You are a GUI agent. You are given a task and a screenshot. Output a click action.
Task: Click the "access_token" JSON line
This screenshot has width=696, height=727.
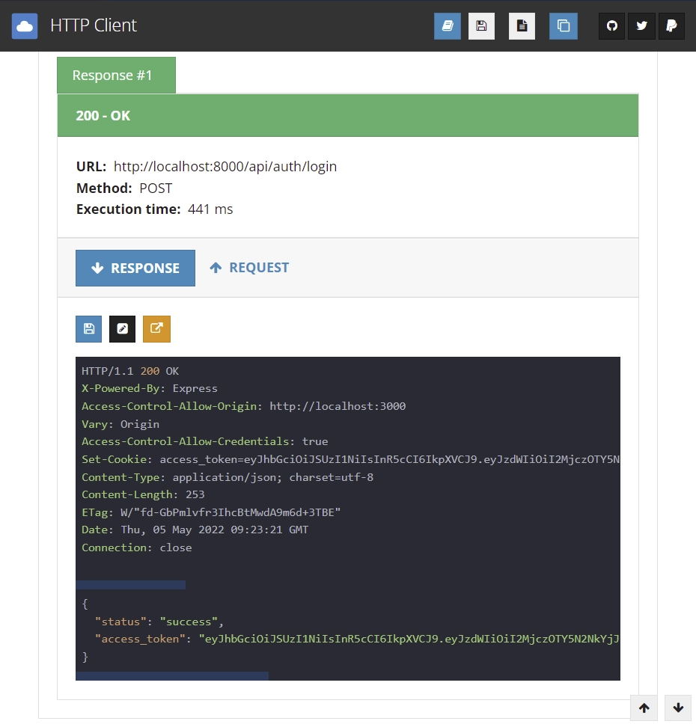[x=357, y=639]
